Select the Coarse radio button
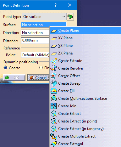The width and height of the screenshot is (121, 147). click(6, 68)
